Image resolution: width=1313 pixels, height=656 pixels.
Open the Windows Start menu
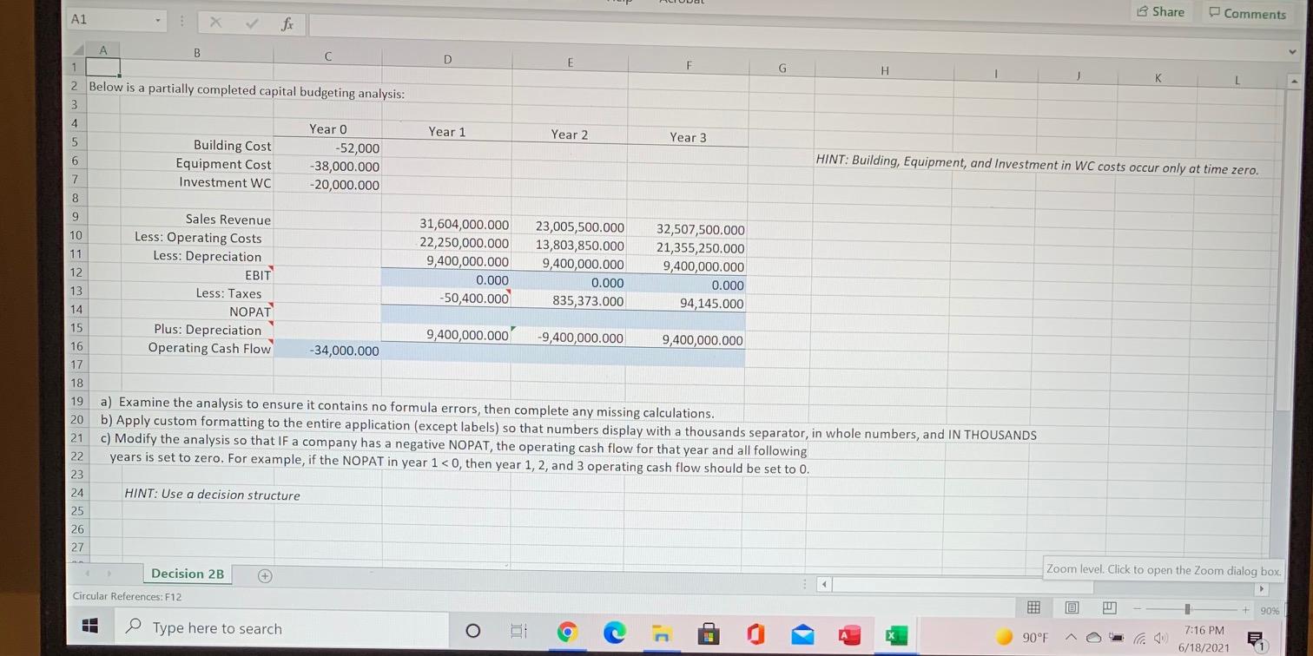tap(89, 627)
